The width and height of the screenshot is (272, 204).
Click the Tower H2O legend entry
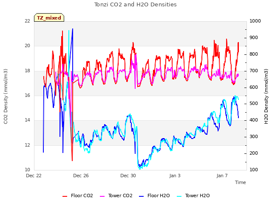(193, 195)
